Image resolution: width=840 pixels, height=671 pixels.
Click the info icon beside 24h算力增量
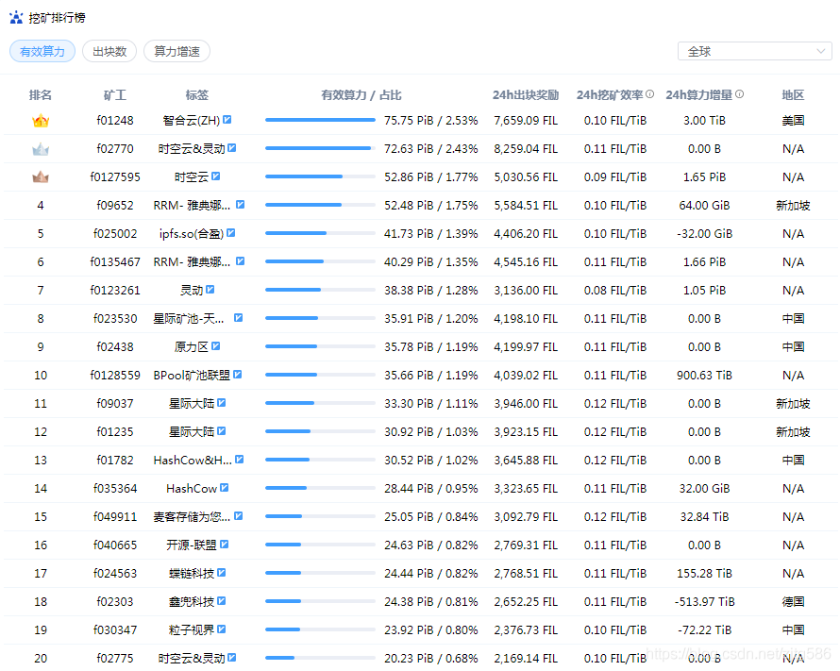click(739, 94)
